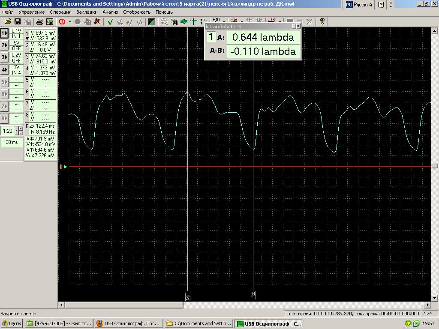Increase zoom ratio with up spinner arrow
The image size is (439, 329).
[20, 129]
